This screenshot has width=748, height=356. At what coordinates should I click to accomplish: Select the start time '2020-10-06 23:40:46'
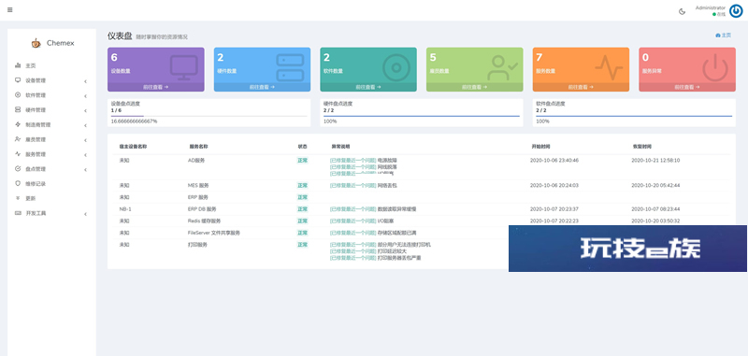(x=554, y=161)
